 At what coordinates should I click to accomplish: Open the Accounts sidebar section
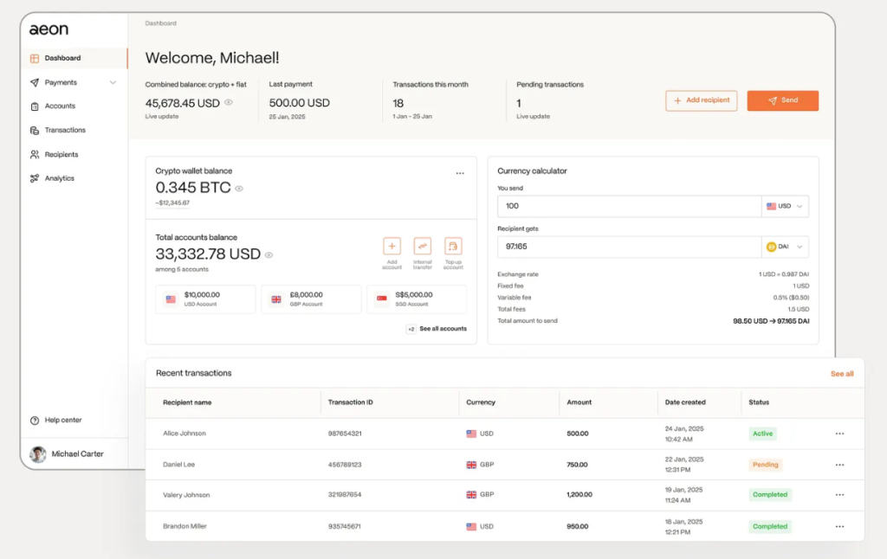point(59,106)
